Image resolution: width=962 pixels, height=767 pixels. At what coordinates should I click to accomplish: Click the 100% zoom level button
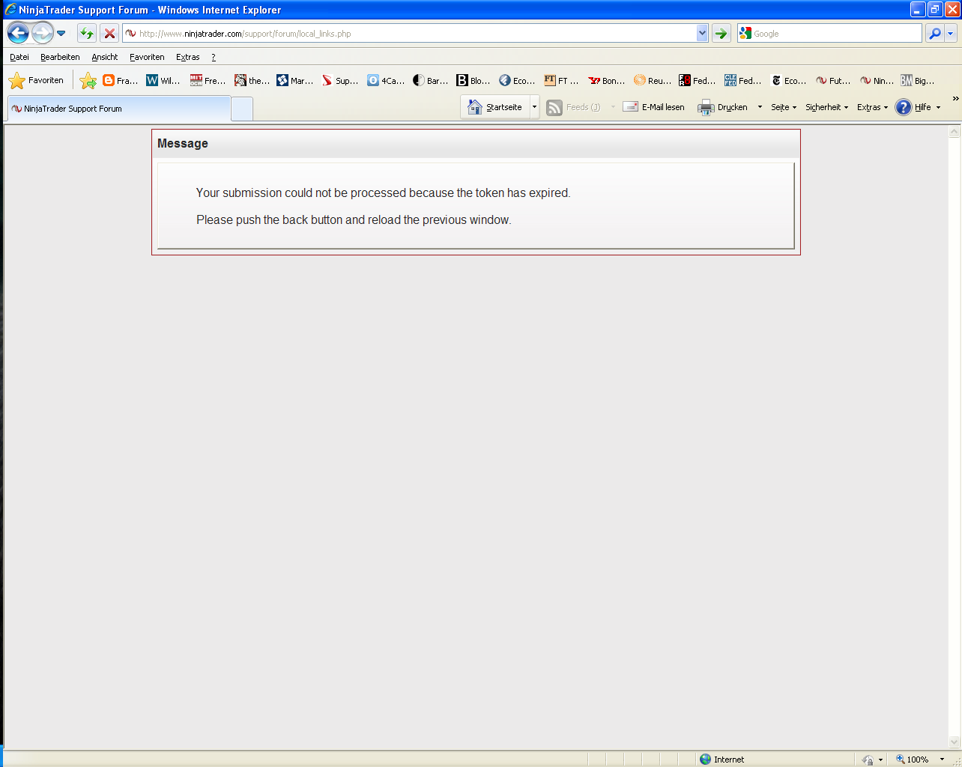click(x=913, y=760)
